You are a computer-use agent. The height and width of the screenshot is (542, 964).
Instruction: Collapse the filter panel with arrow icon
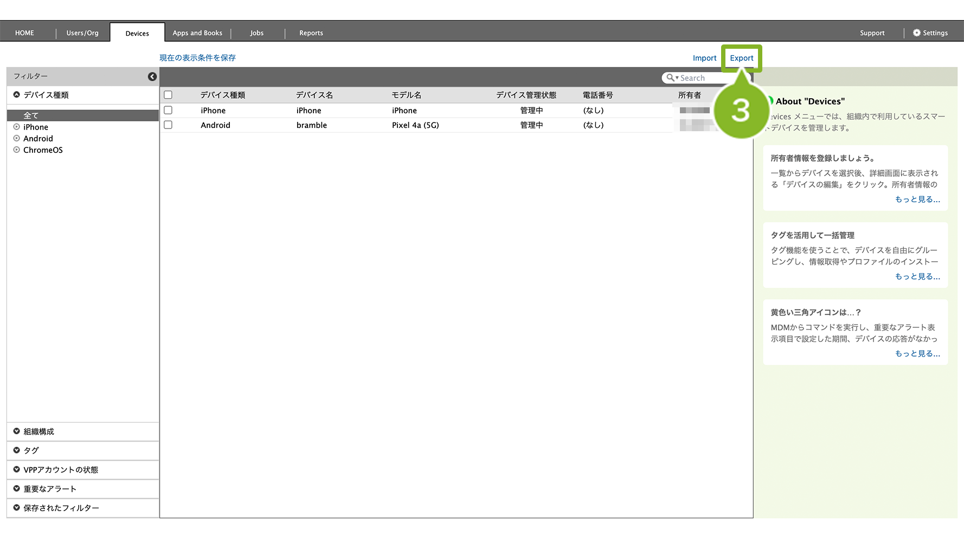pos(152,77)
